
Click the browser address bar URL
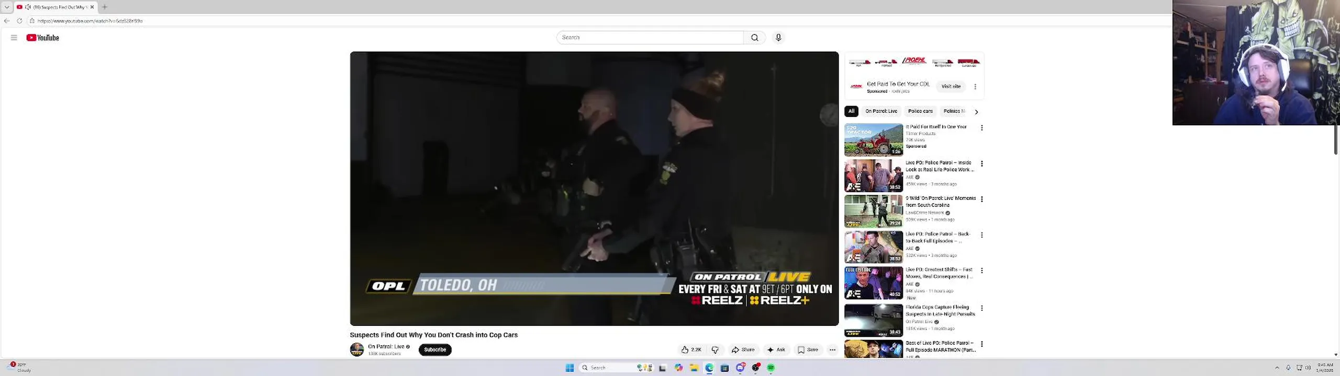90,21
